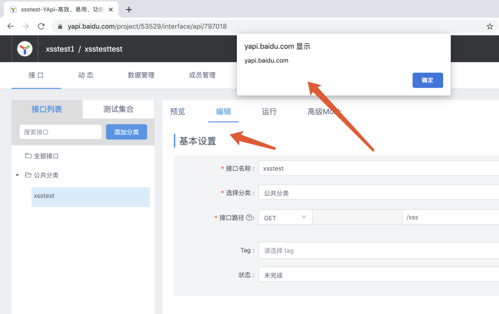This screenshot has height=314, width=499.
Task: Reload the page with refresh icon
Action: 41,26
